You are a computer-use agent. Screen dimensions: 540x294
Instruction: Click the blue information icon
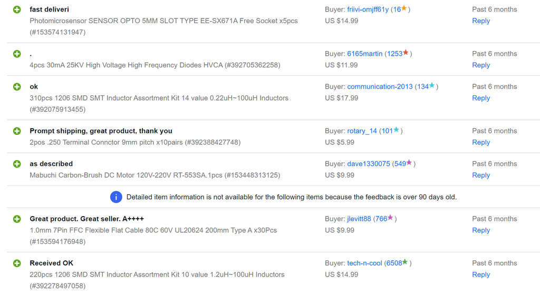click(116, 197)
